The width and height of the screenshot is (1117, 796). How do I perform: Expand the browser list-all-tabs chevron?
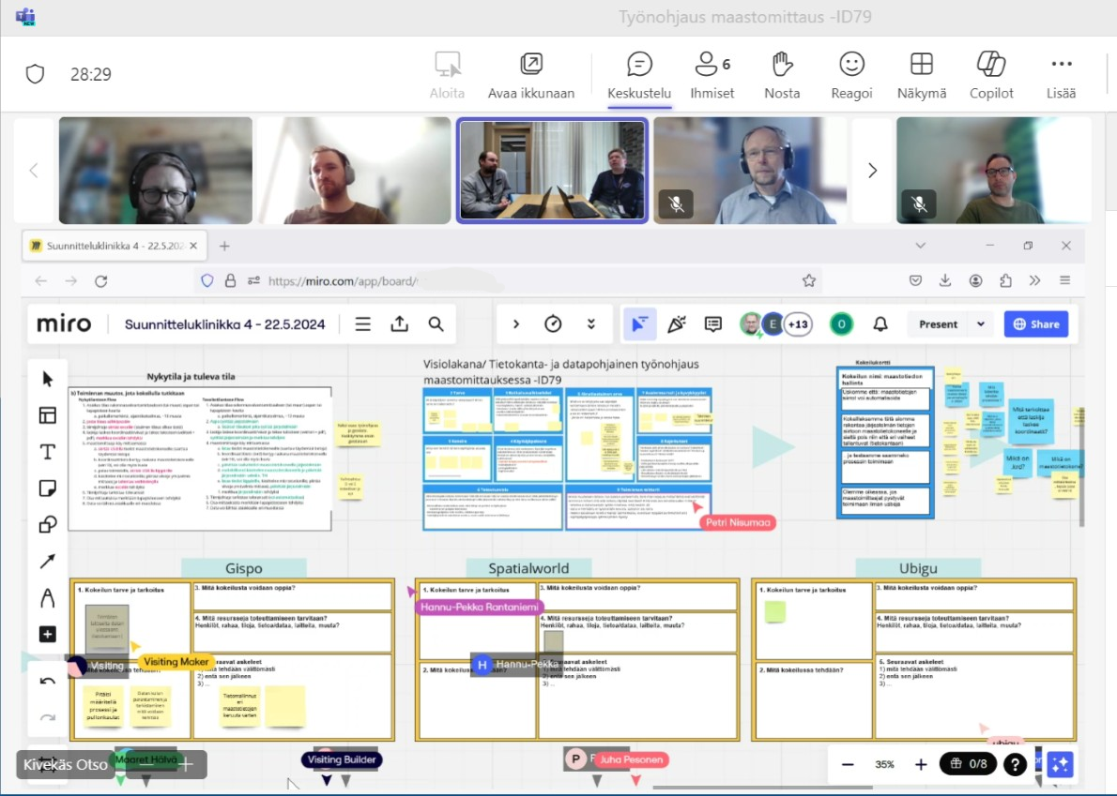[x=921, y=246]
